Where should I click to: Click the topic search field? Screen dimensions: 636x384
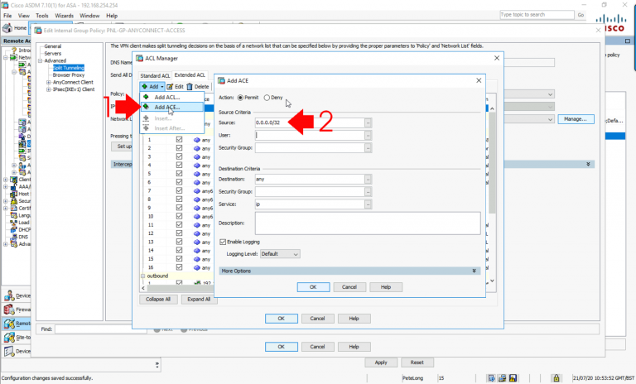coord(537,15)
